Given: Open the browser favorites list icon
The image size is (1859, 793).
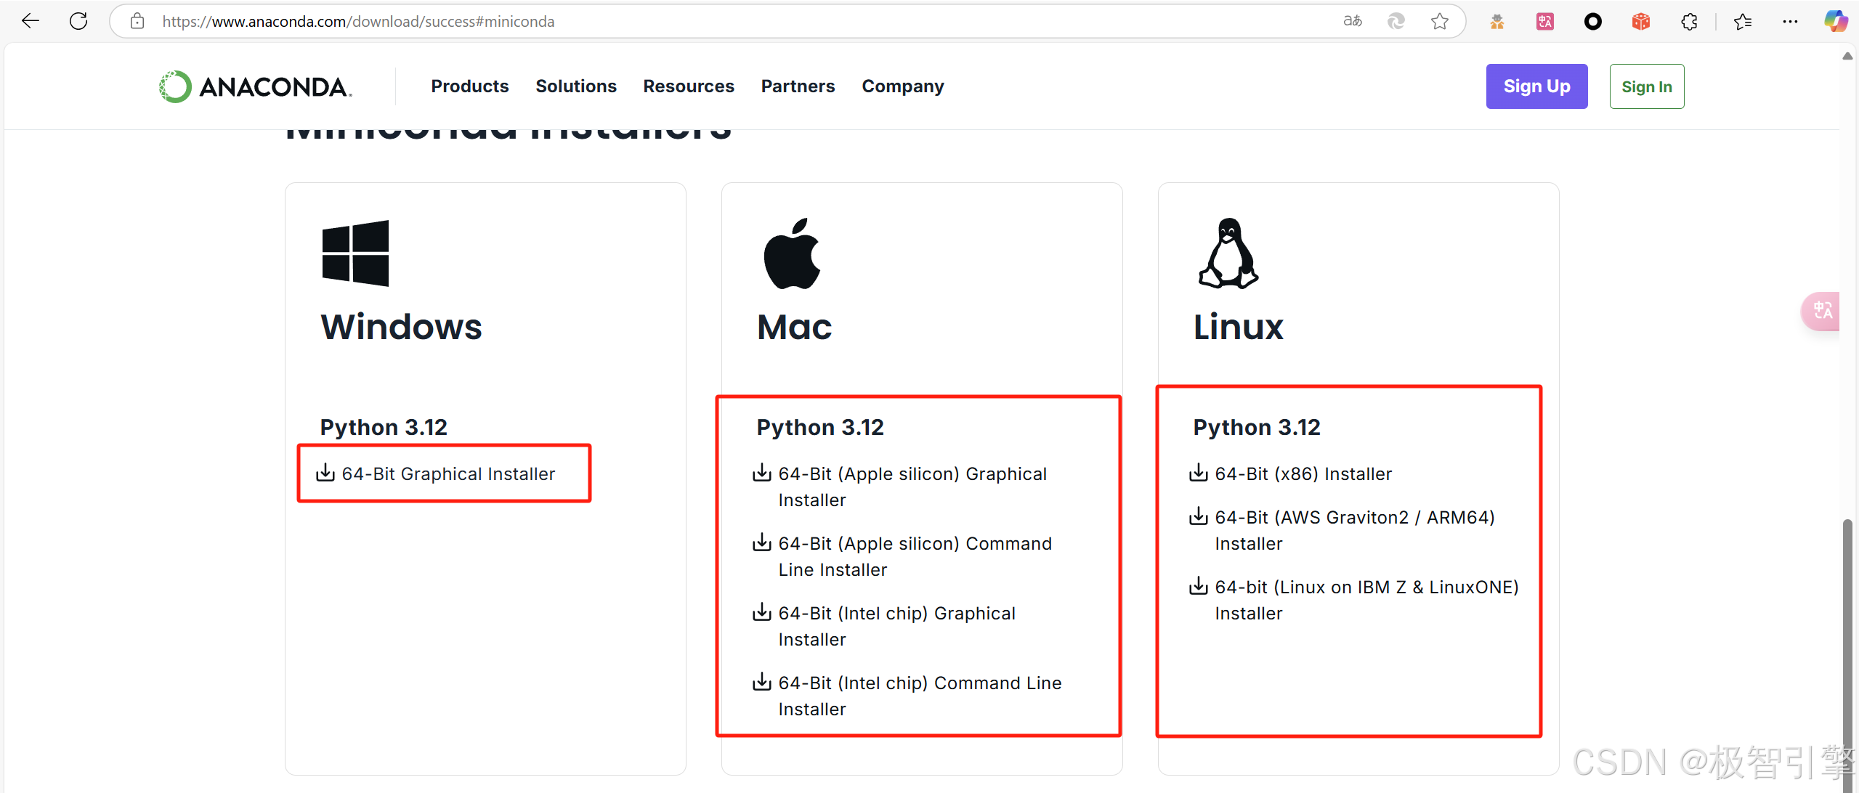Looking at the screenshot, I should point(1742,22).
